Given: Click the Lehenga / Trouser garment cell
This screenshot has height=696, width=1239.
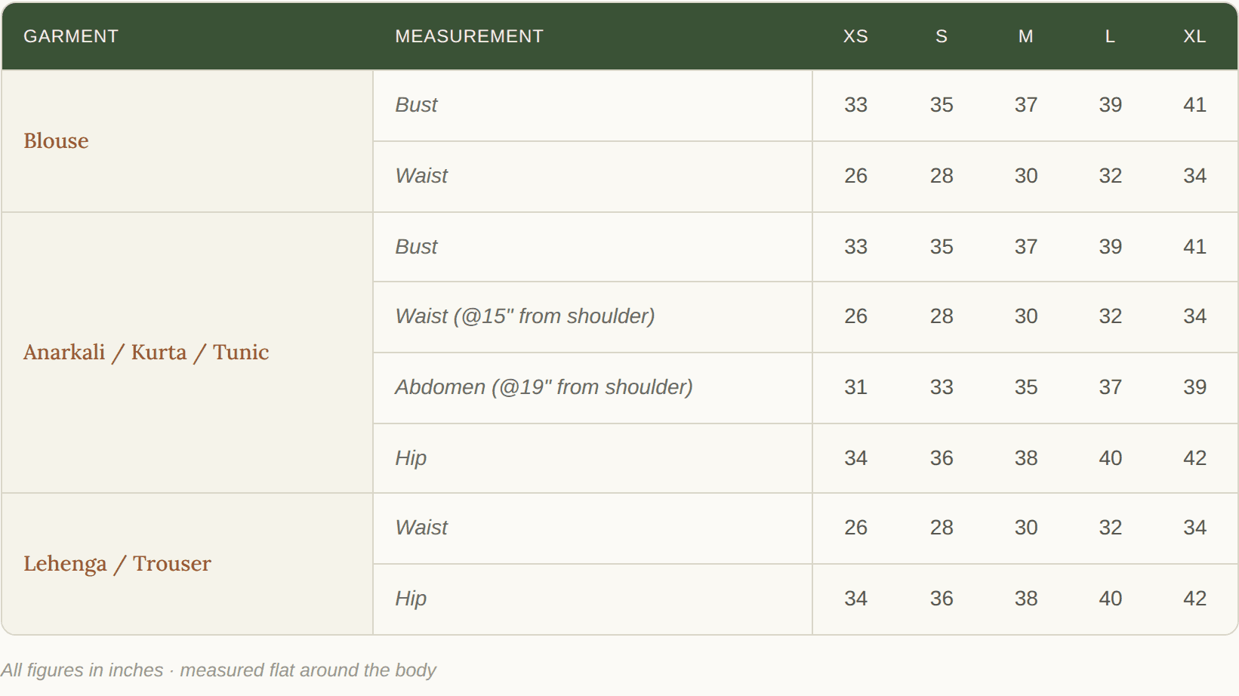Looking at the screenshot, I should click(187, 564).
